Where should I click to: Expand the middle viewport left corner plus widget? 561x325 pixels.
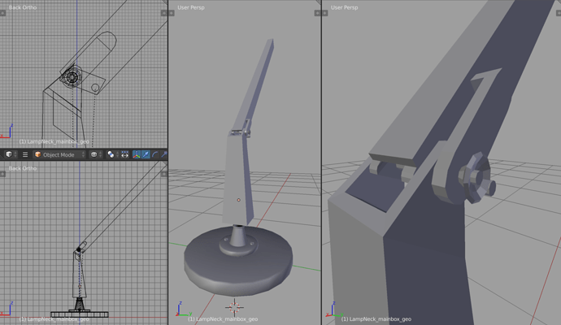(x=172, y=13)
